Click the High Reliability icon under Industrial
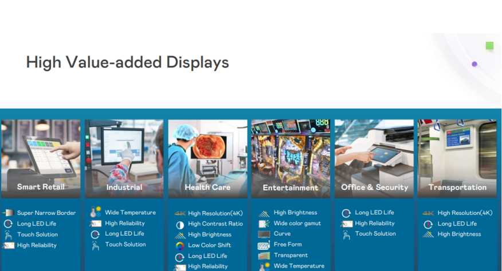 point(95,224)
